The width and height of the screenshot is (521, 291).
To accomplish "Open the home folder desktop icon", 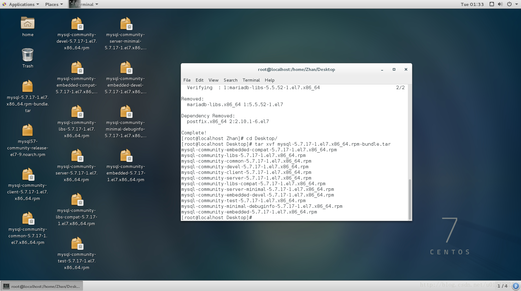I will (28, 23).
